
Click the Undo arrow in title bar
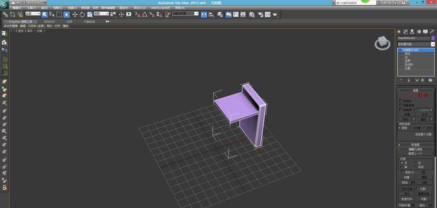[x=30, y=2]
